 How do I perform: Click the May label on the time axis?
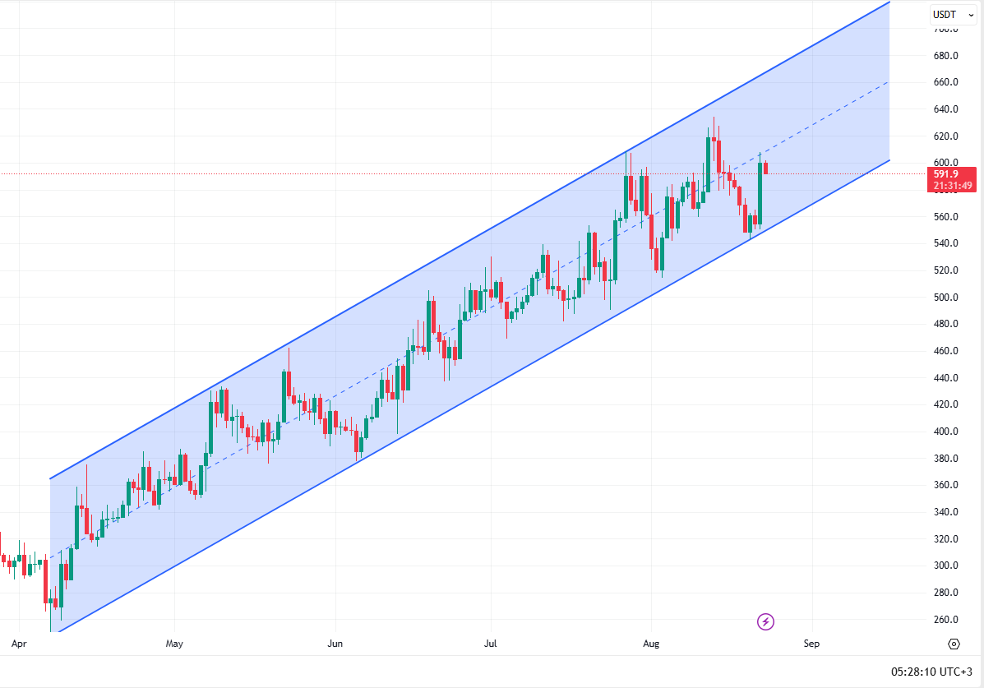(x=173, y=644)
